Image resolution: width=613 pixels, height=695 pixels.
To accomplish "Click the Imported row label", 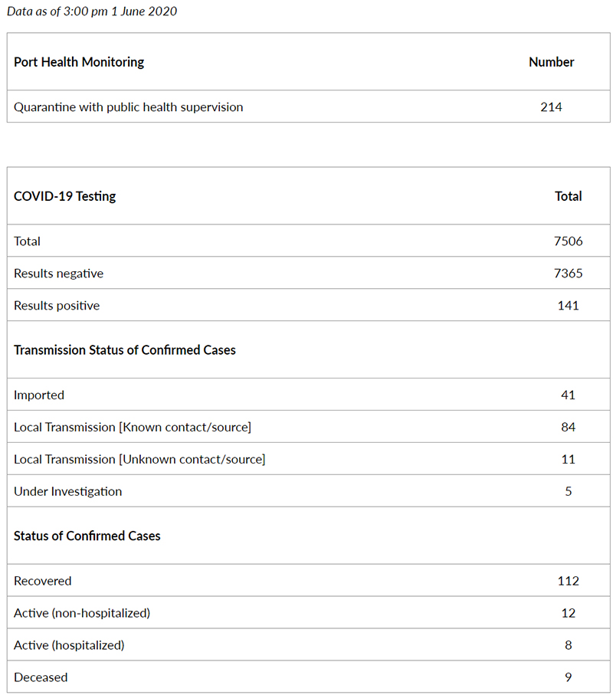I will pos(39,395).
